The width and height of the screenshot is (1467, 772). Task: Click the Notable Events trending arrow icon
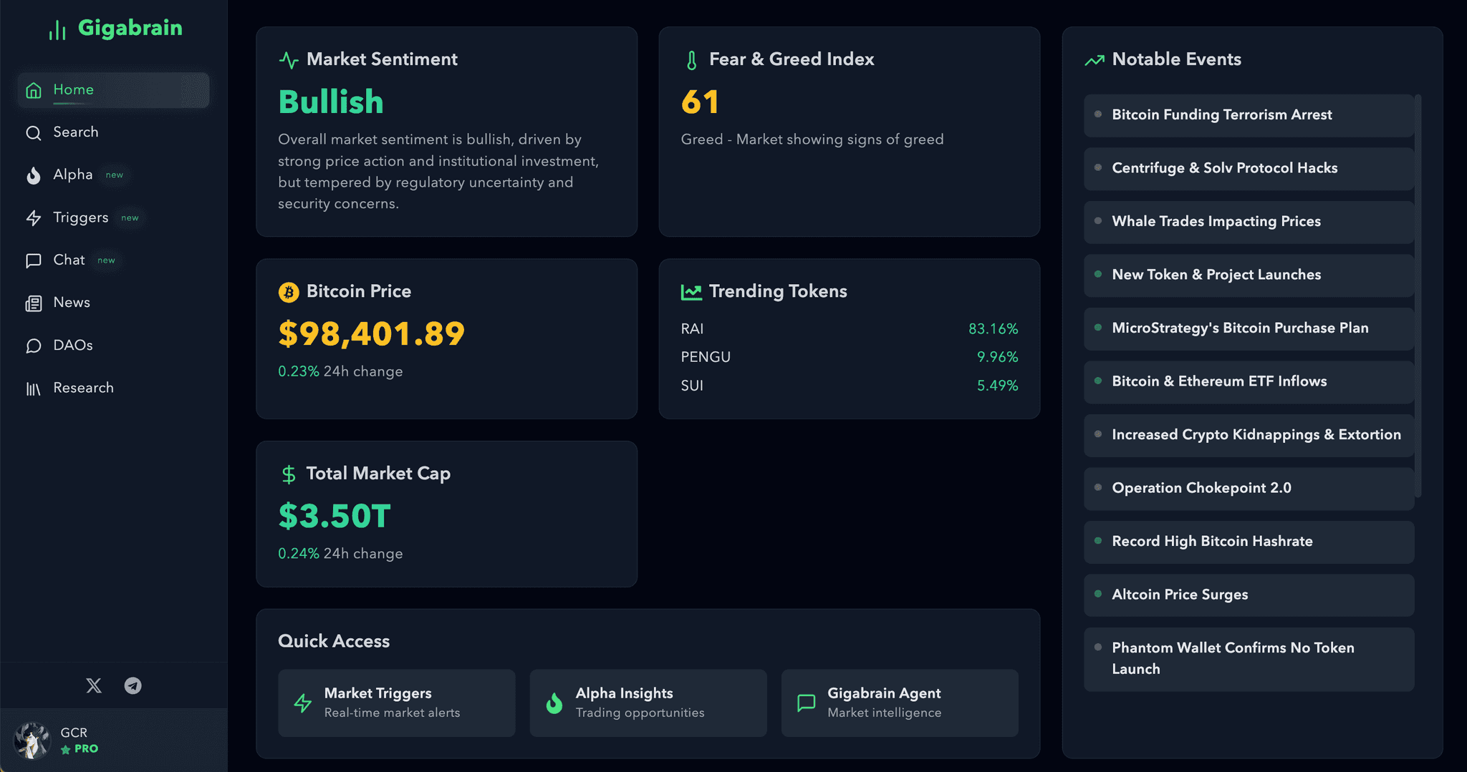[1095, 60]
